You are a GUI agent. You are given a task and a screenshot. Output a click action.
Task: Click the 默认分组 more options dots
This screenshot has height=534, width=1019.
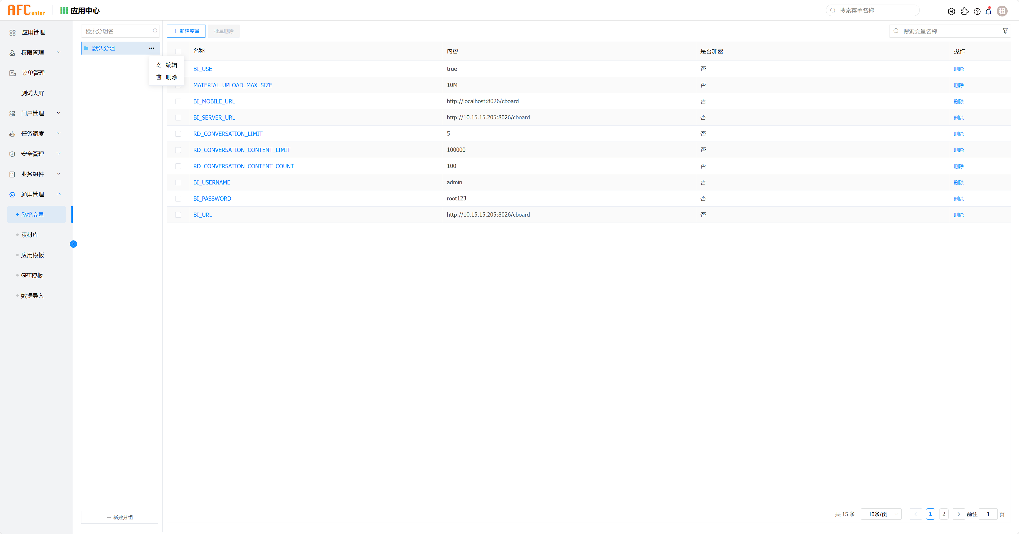pos(151,48)
